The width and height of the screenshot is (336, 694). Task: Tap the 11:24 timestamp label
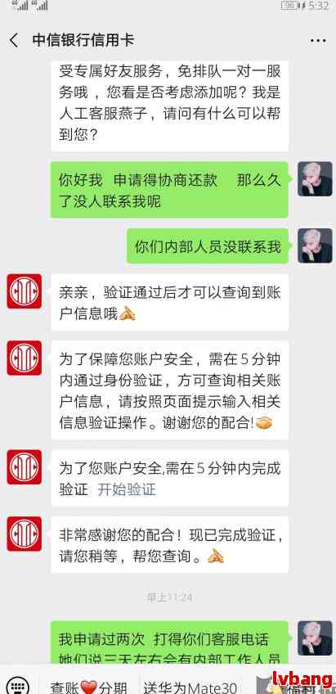(x=170, y=597)
